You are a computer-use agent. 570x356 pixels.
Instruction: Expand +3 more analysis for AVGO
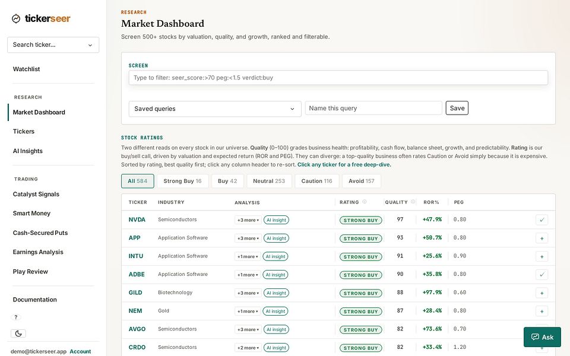pos(248,329)
